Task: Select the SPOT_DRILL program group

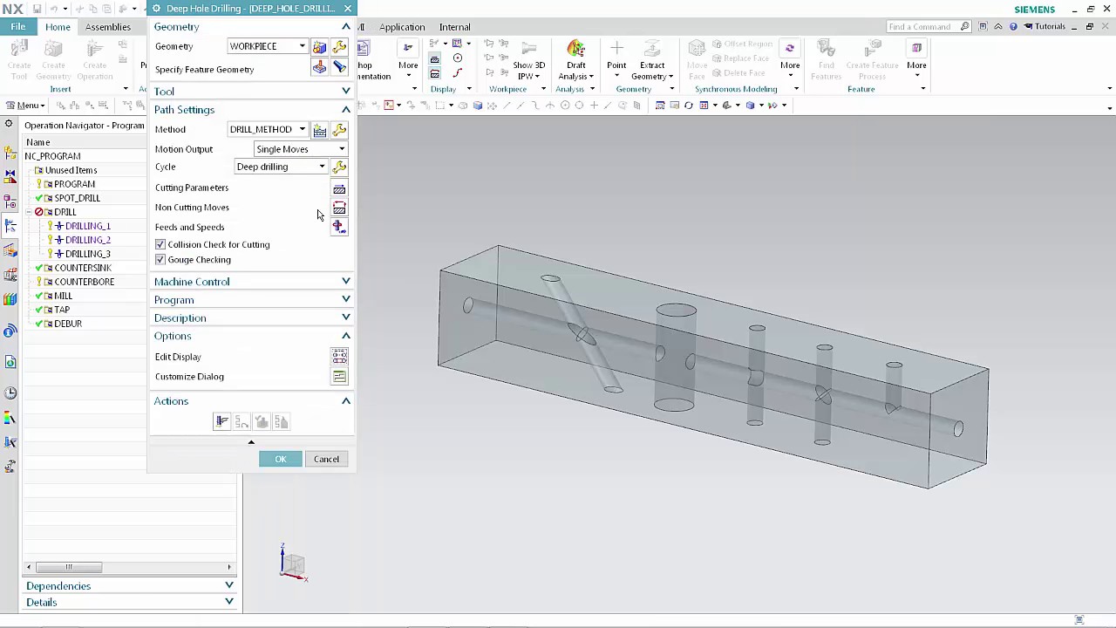Action: point(78,198)
